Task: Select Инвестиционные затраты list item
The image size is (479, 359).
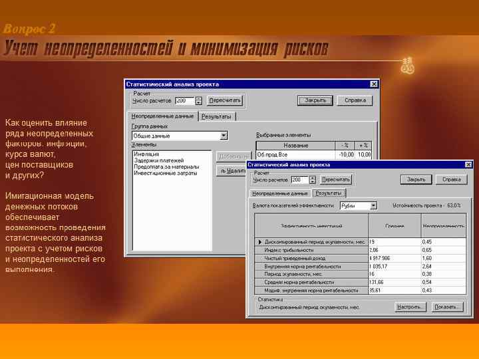Action: click(x=166, y=173)
